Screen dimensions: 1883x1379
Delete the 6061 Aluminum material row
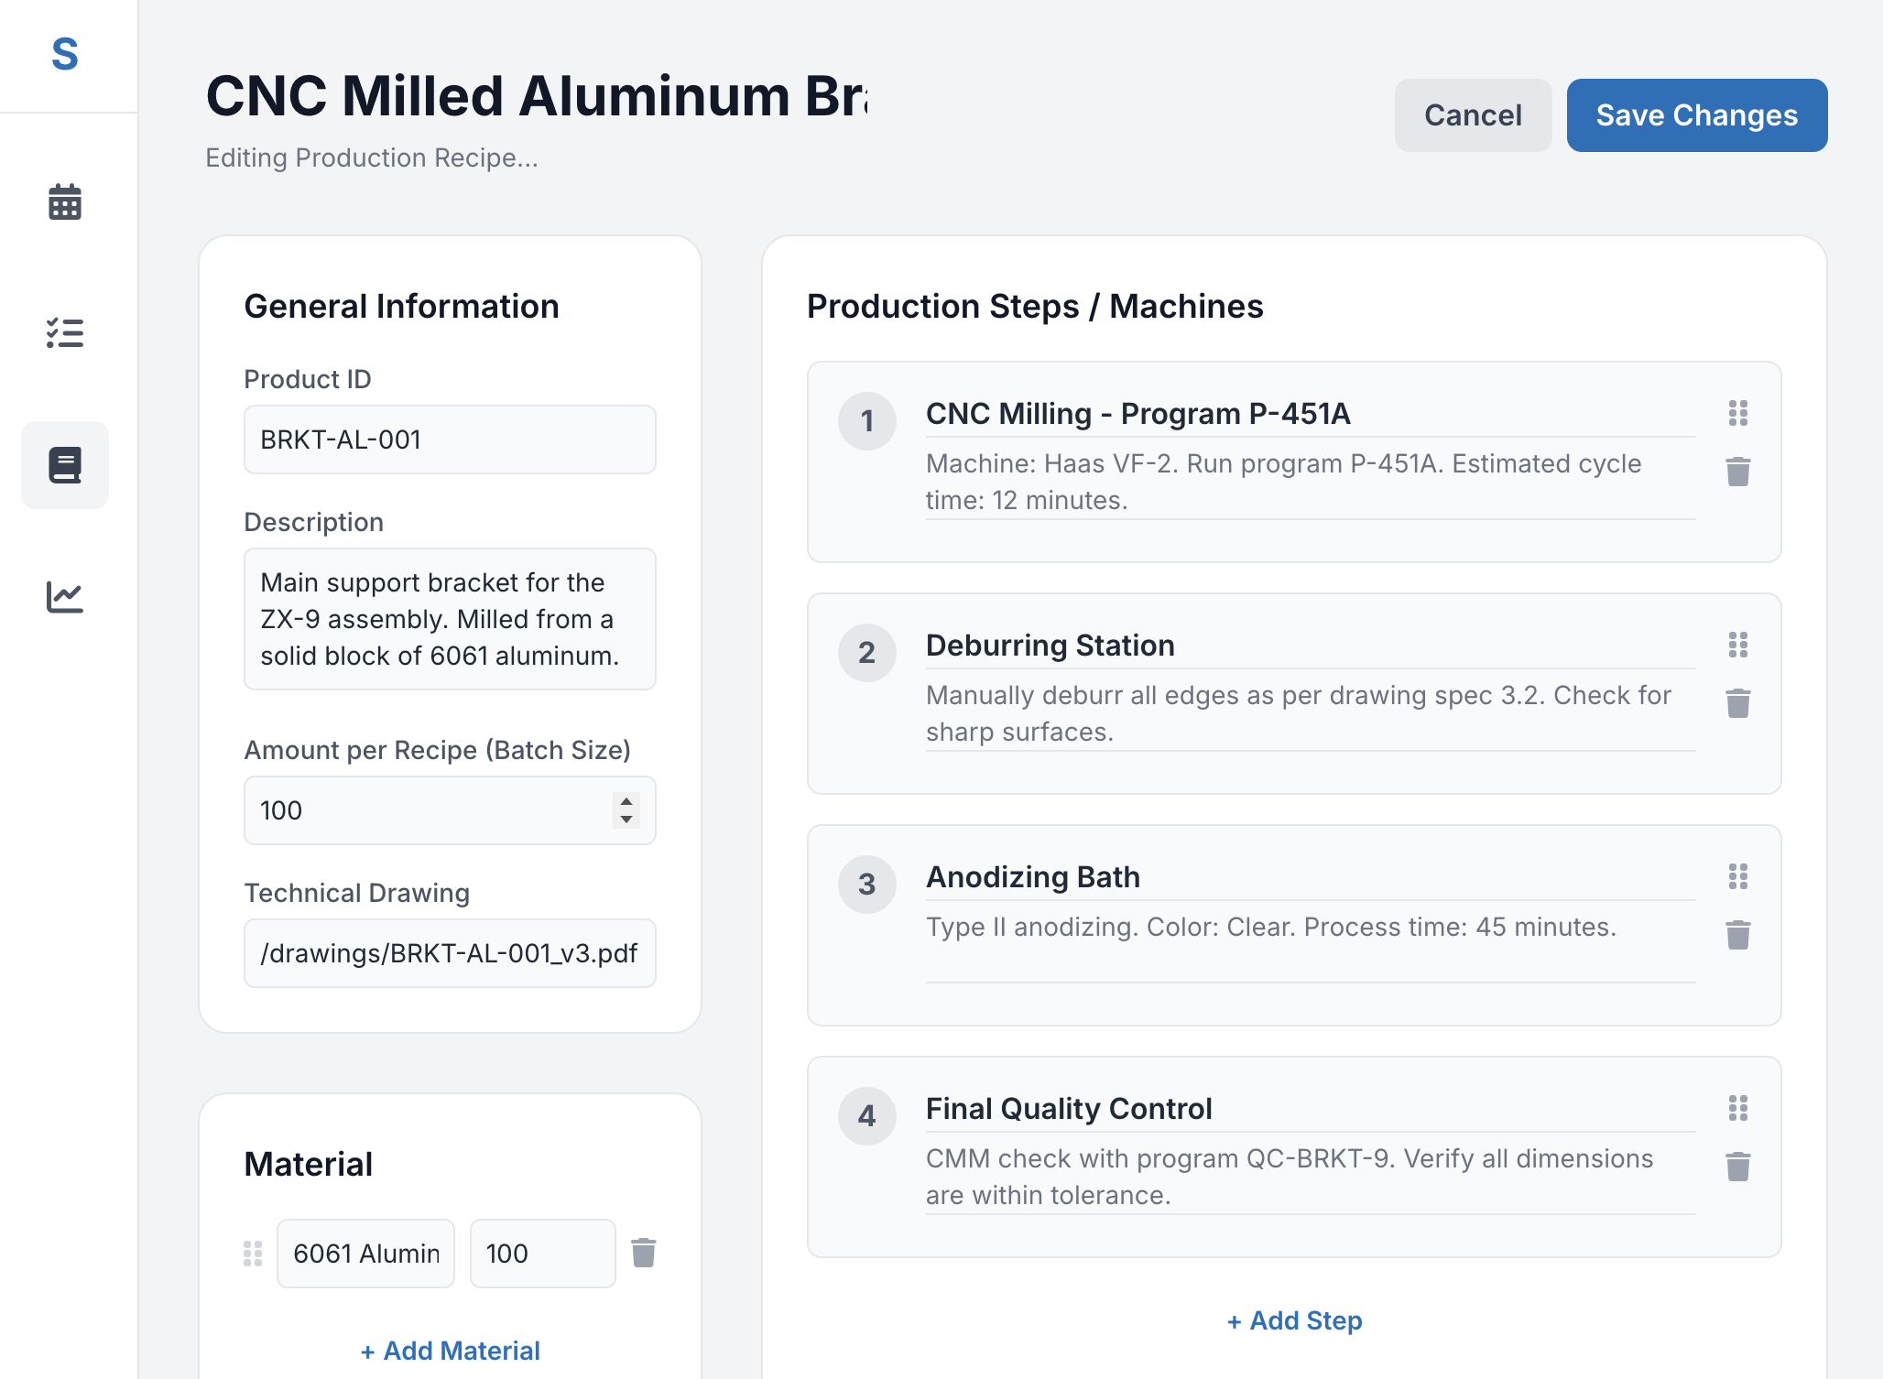pos(643,1253)
